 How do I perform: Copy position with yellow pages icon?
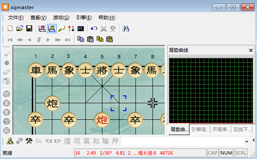[x=100, y=39]
